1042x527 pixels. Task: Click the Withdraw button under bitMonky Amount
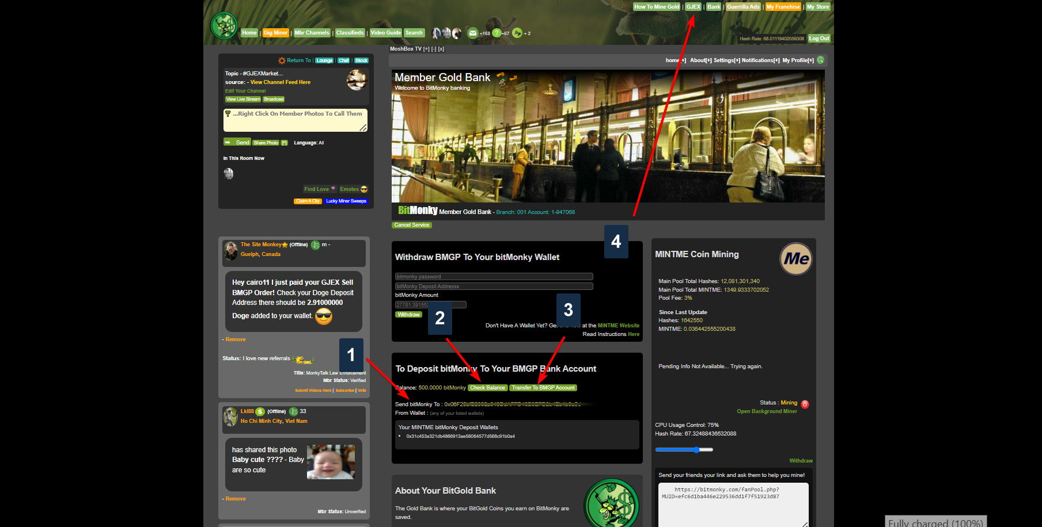pyautogui.click(x=408, y=315)
